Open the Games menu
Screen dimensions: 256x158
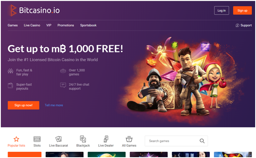point(13,25)
